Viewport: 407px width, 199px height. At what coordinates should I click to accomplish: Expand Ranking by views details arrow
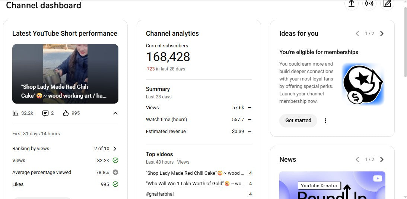(x=115, y=149)
